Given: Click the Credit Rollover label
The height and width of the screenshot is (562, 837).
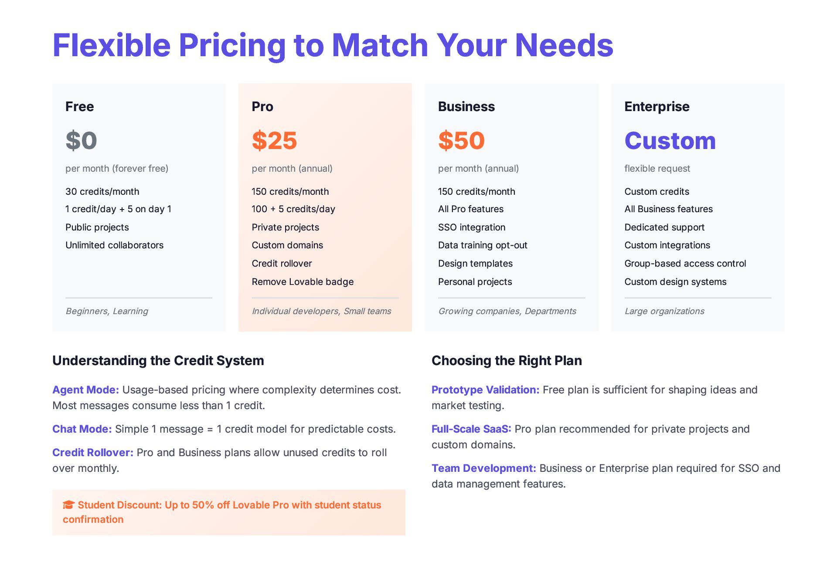Looking at the screenshot, I should tap(92, 453).
